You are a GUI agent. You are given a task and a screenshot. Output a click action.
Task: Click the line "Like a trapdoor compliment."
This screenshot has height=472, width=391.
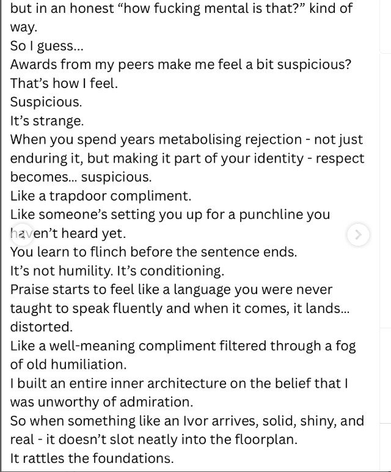click(x=101, y=196)
